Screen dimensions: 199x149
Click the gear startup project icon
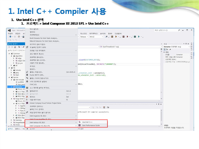coord(27,82)
